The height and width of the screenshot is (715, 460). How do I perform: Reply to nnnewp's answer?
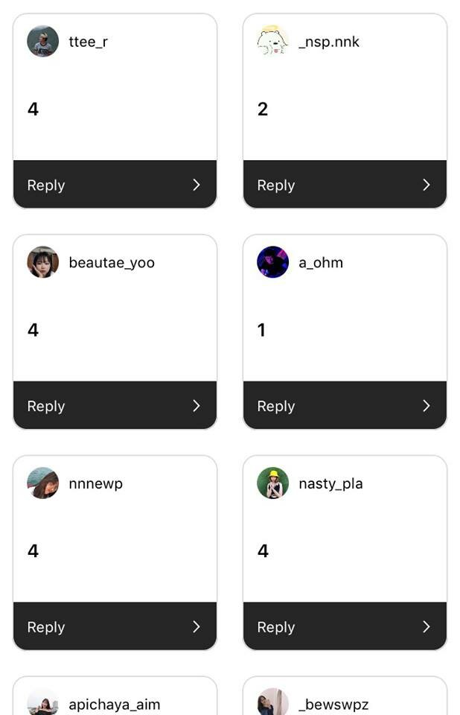[46, 628]
